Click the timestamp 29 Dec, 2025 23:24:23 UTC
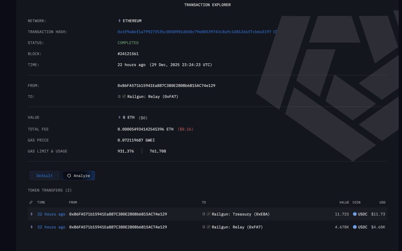Image resolution: width=402 pixels, height=251 pixels. pos(181,65)
